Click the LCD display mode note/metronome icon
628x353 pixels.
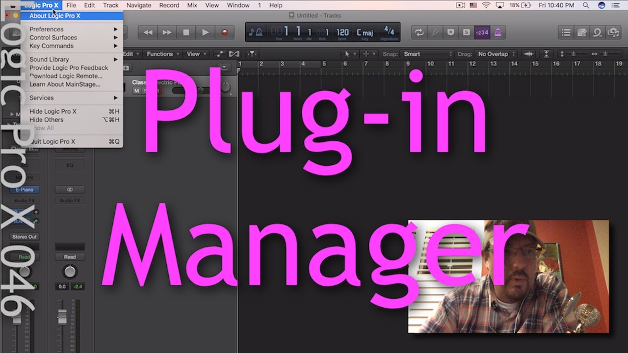(255, 32)
